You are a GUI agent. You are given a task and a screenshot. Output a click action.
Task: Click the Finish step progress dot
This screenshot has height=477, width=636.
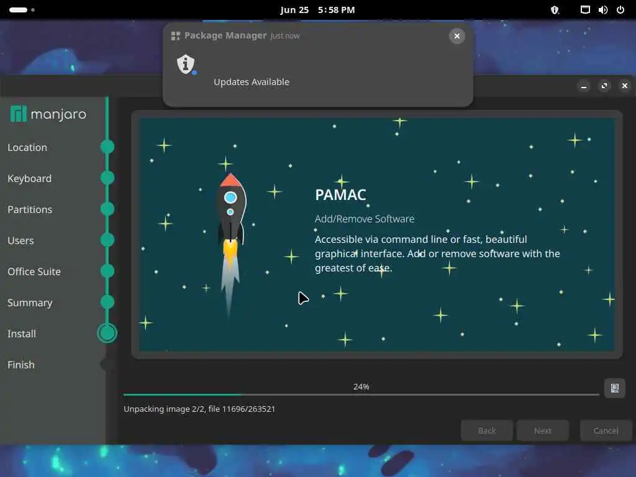[107, 364]
